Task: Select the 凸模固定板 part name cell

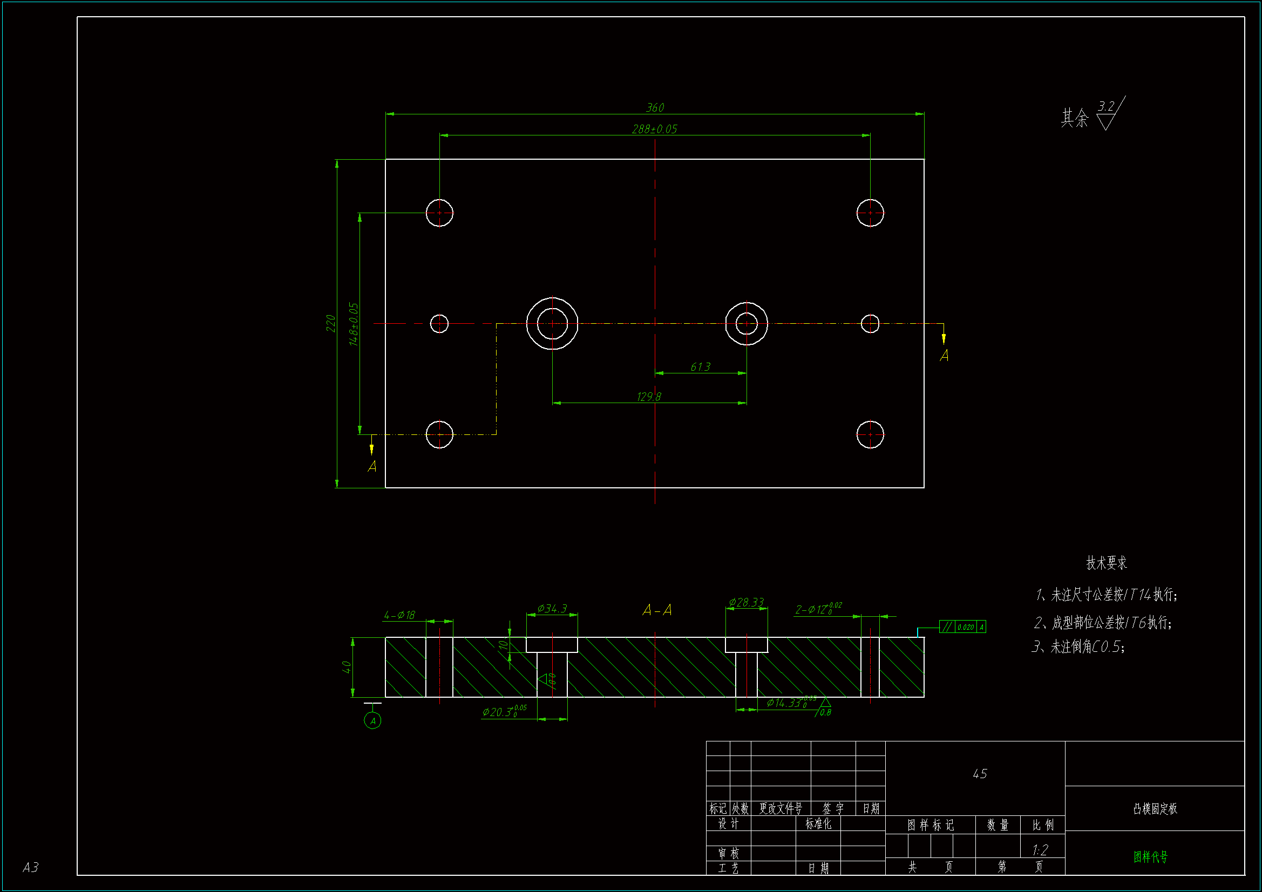Action: point(1155,808)
